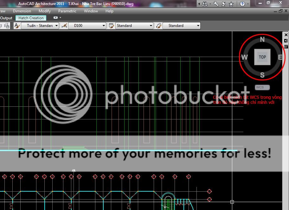Click the binoculars search icon

click(x=205, y=4)
